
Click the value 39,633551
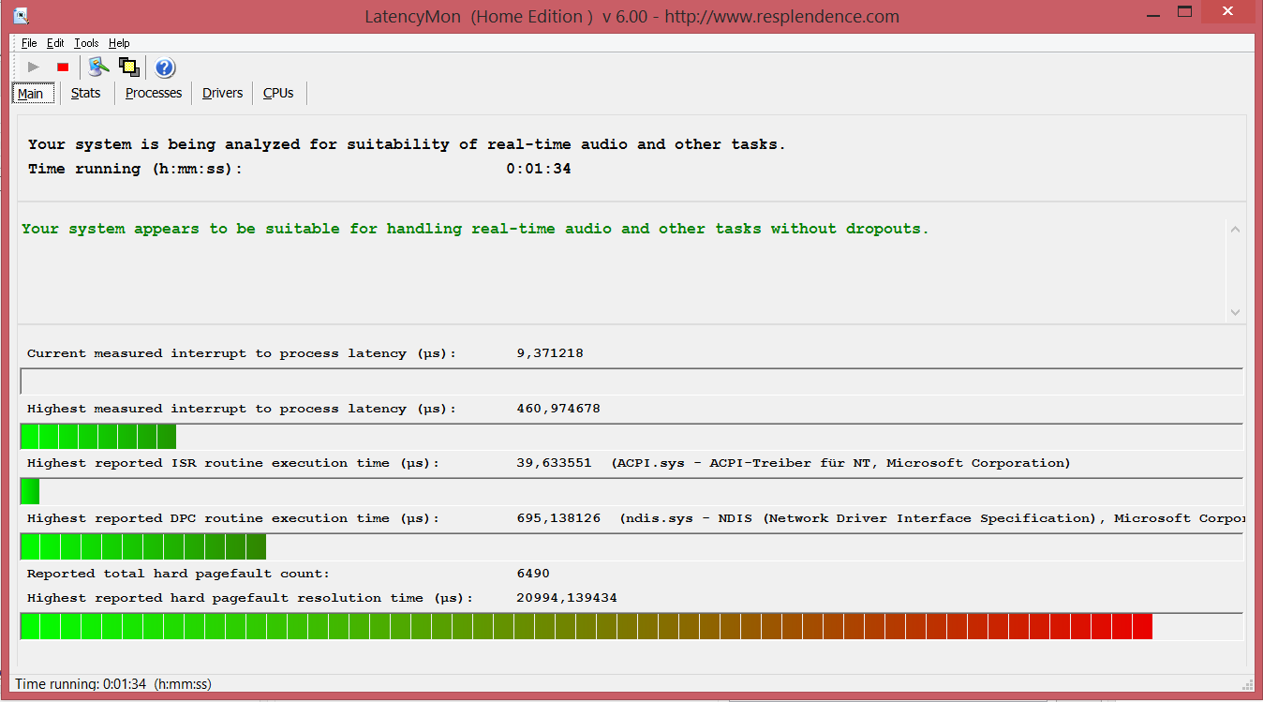pos(554,463)
